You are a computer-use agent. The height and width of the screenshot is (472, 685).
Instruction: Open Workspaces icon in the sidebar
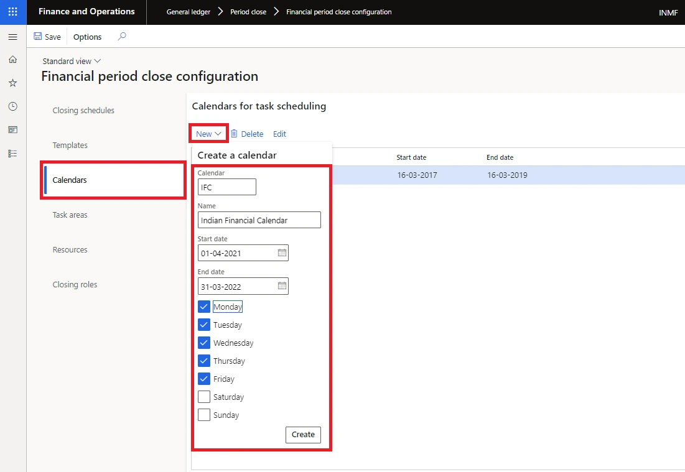tap(12, 130)
